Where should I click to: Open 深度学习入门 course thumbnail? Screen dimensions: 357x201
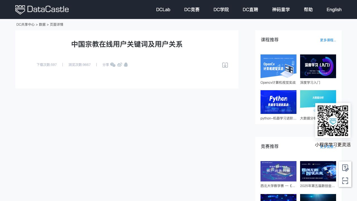318,66
